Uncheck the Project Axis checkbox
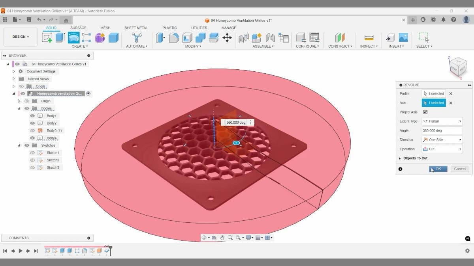This screenshot has width=474, height=266. (x=425, y=112)
